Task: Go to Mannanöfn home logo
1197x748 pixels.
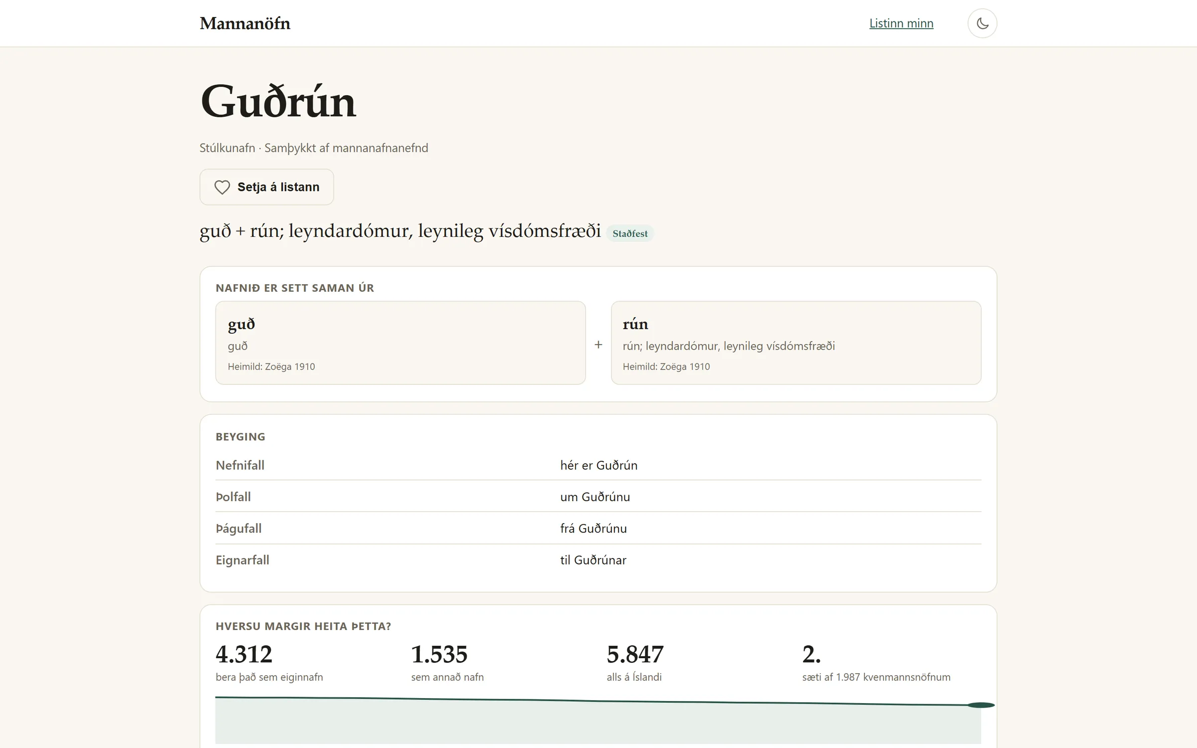Action: pyautogui.click(x=245, y=23)
